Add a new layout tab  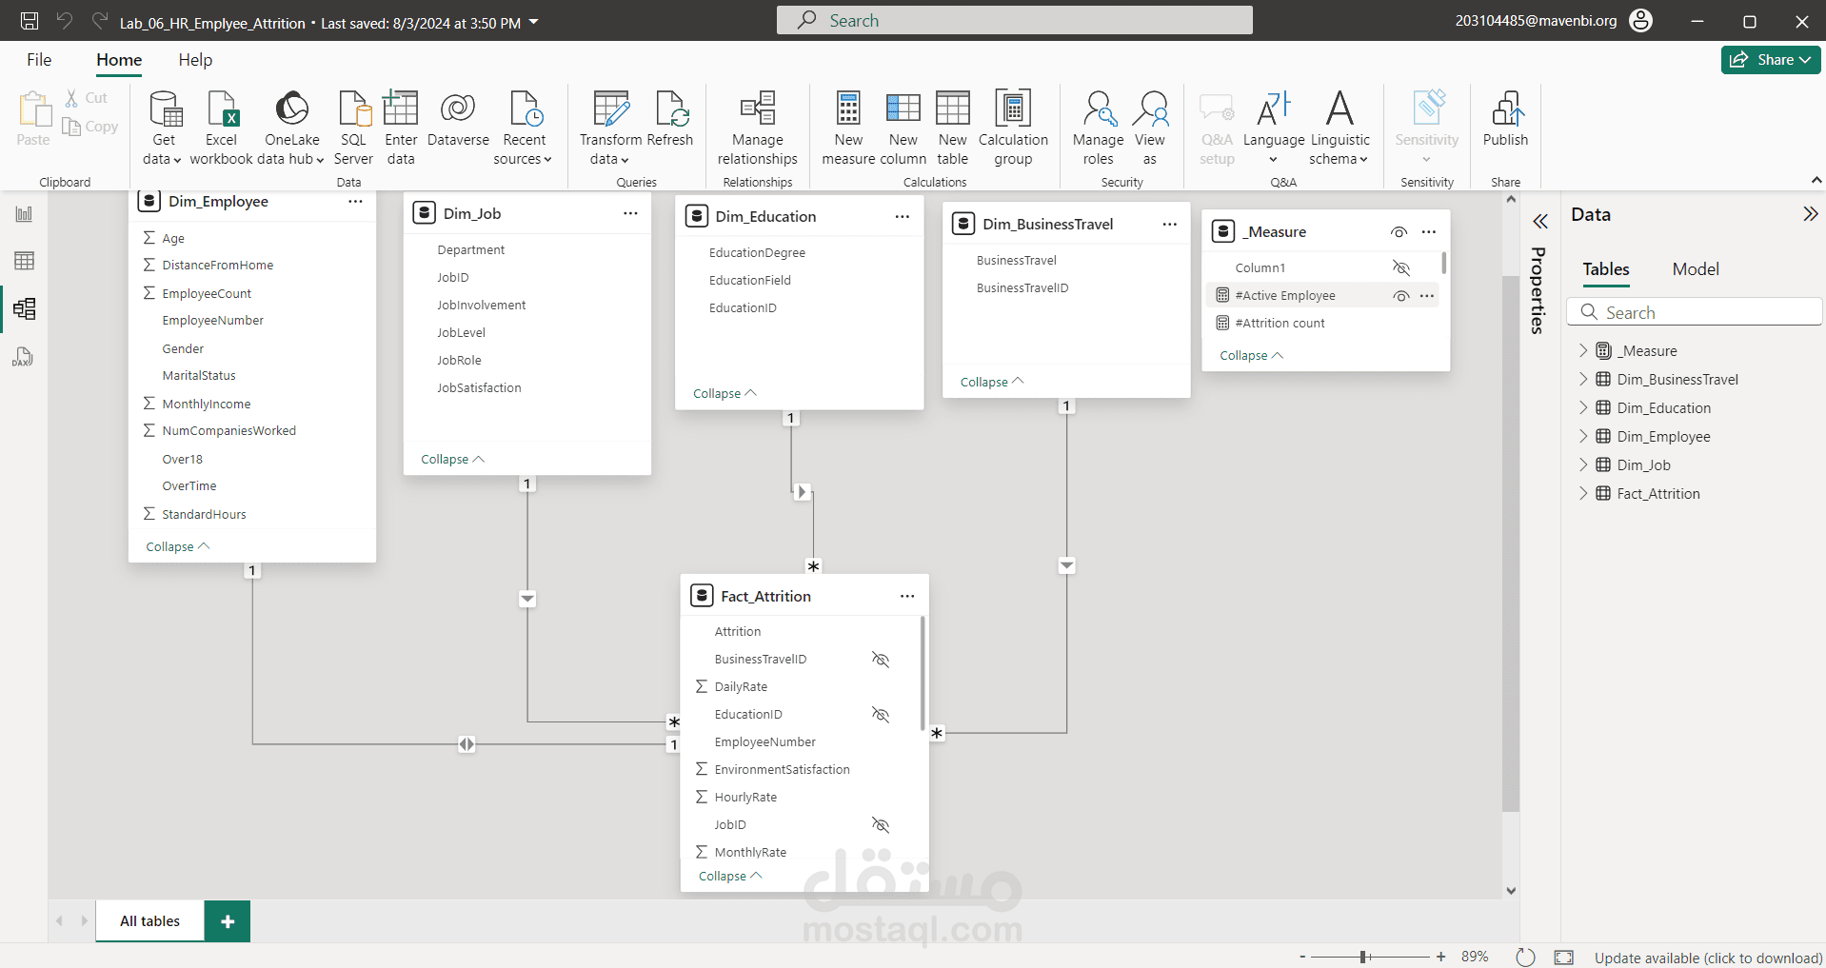coord(228,921)
